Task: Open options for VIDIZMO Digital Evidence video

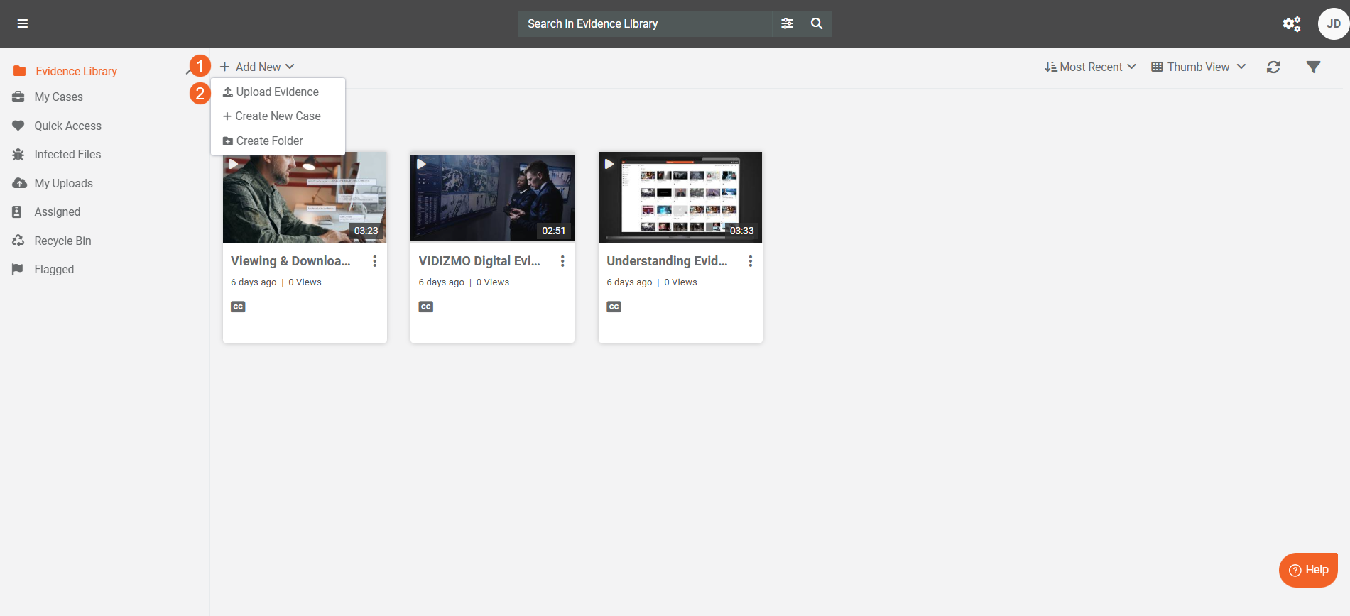Action: tap(562, 261)
